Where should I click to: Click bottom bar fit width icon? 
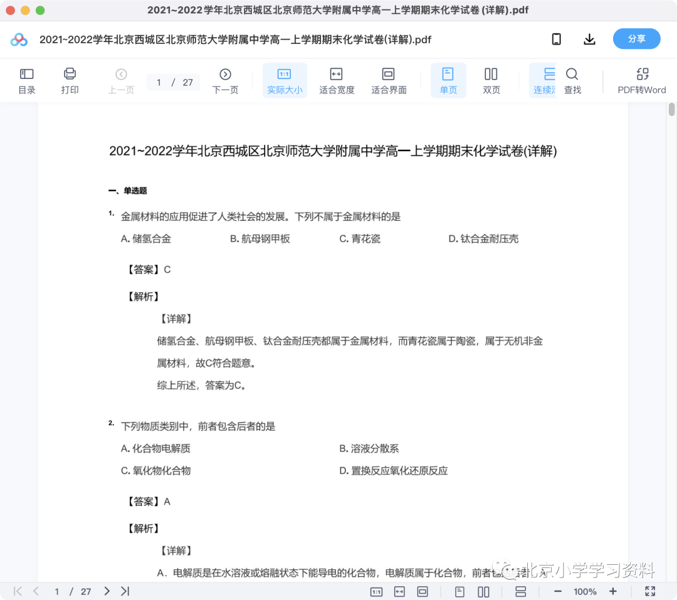click(x=399, y=591)
